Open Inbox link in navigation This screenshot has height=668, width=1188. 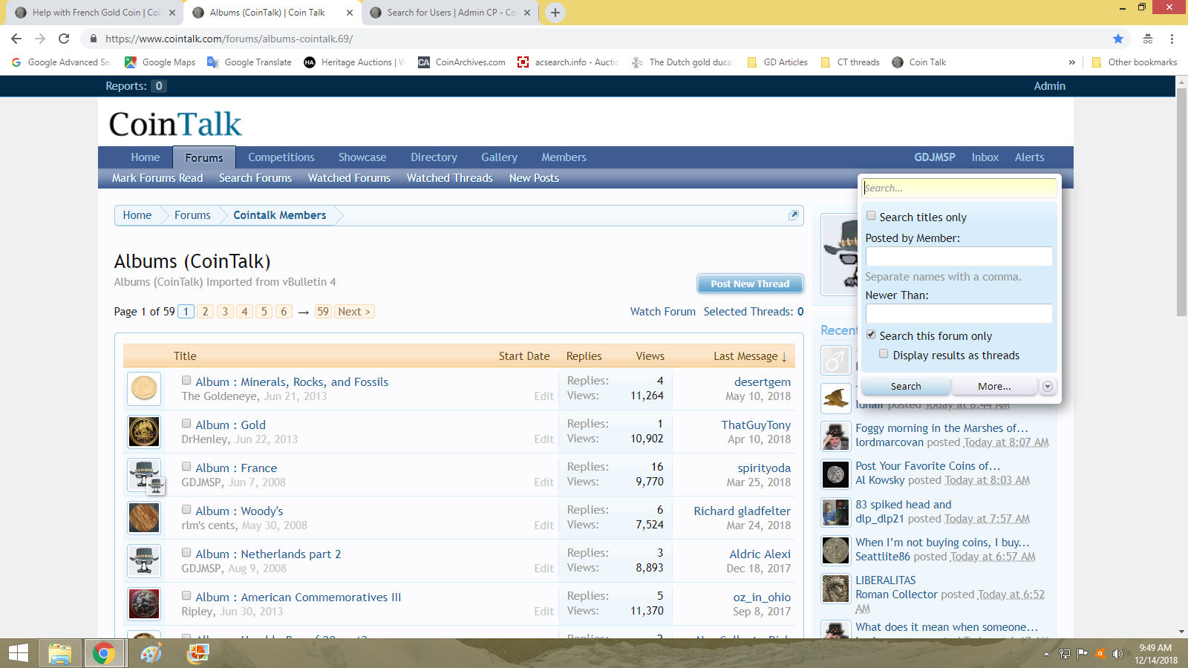coord(985,157)
